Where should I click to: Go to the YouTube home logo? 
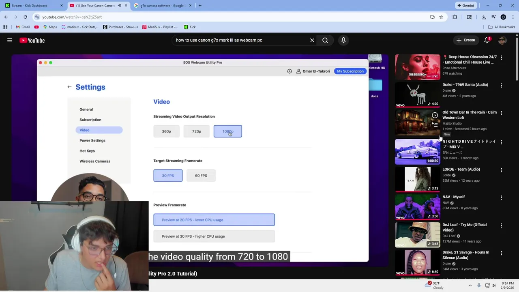click(x=32, y=40)
